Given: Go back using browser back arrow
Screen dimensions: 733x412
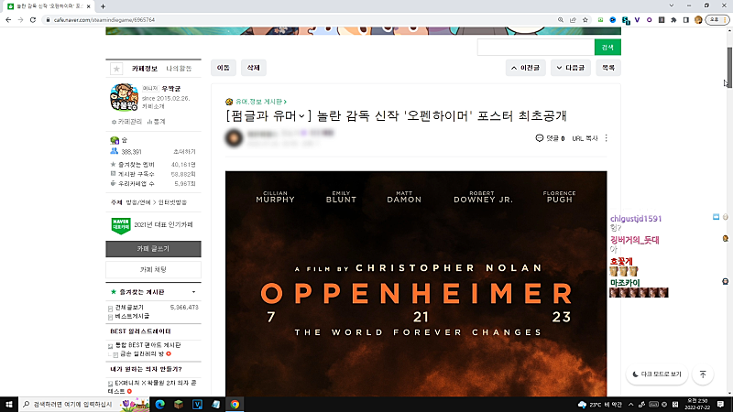Looking at the screenshot, I should [8, 20].
